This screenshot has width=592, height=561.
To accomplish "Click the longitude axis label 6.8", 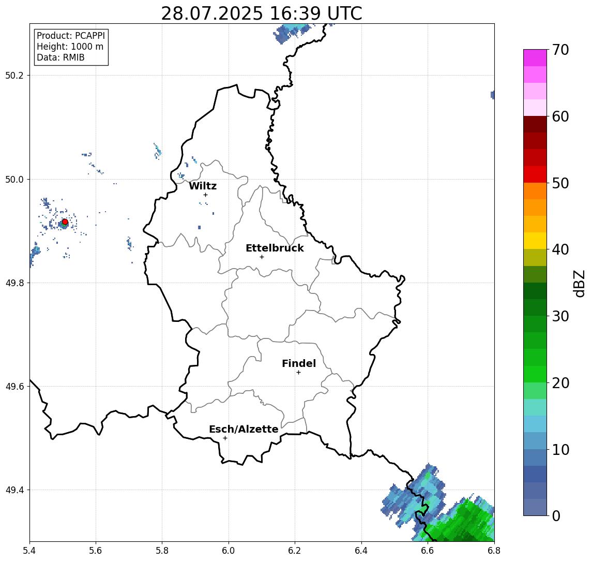I will pos(494,551).
